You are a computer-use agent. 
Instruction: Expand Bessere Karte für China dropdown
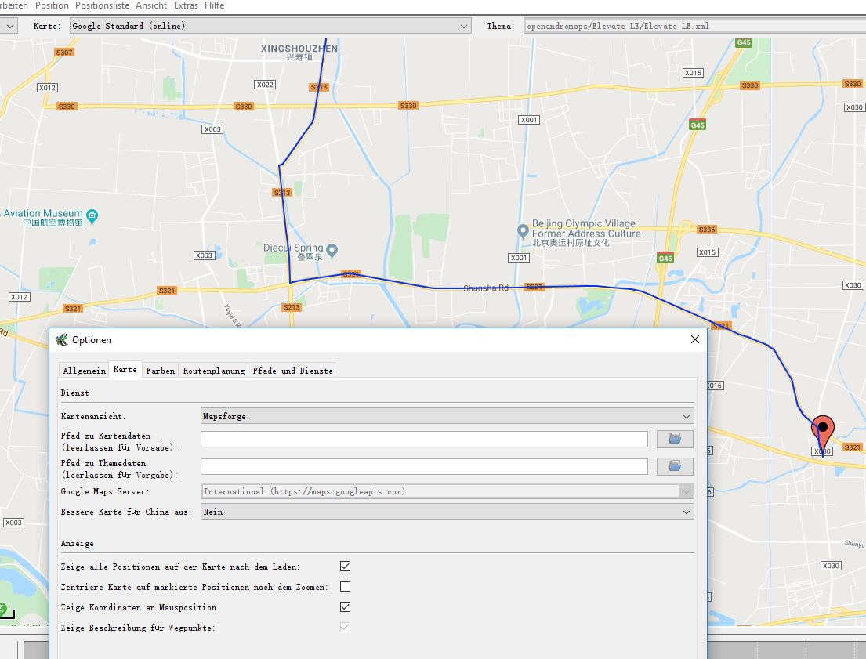(447, 512)
